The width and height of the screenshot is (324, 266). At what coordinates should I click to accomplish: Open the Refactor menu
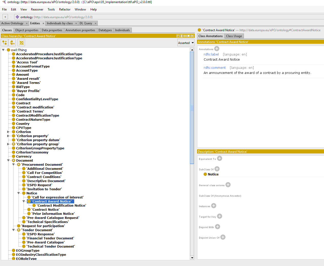(65, 9)
